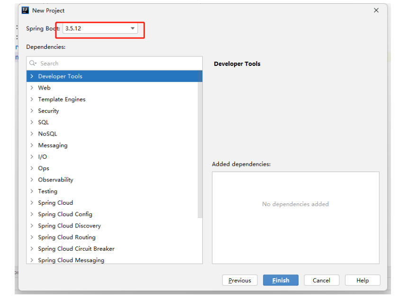Select the Spring Cloud Discovery row
409x301 pixels.
[112, 225]
